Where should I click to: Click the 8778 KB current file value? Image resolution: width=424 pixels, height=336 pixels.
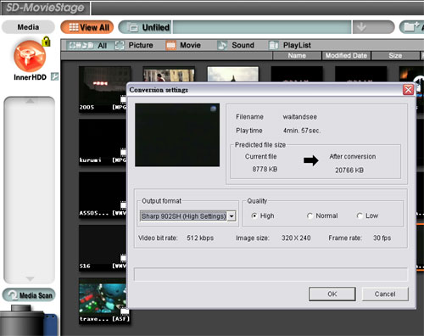(265, 169)
